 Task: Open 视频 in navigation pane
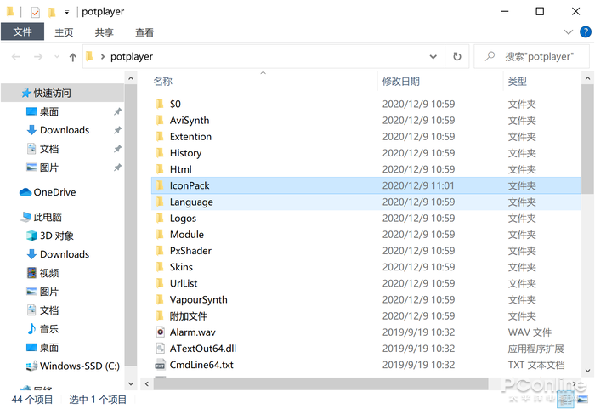[49, 273]
